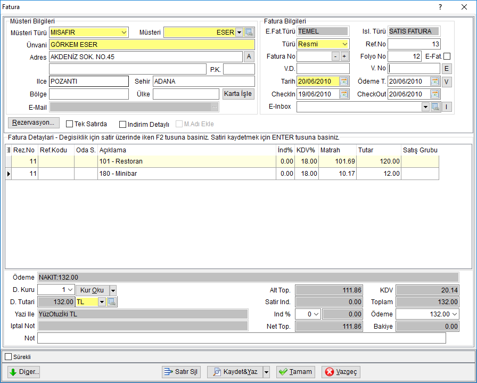Click the Sehir field ADANA
The width and height of the screenshot is (477, 383).
[203, 82]
